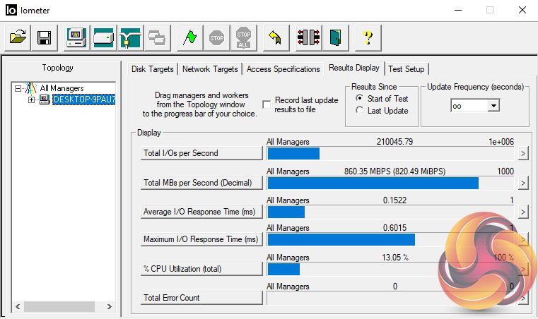The height and width of the screenshot is (319, 538).
Task: Disconnect the selected manager or worker
Action: [x=308, y=37]
